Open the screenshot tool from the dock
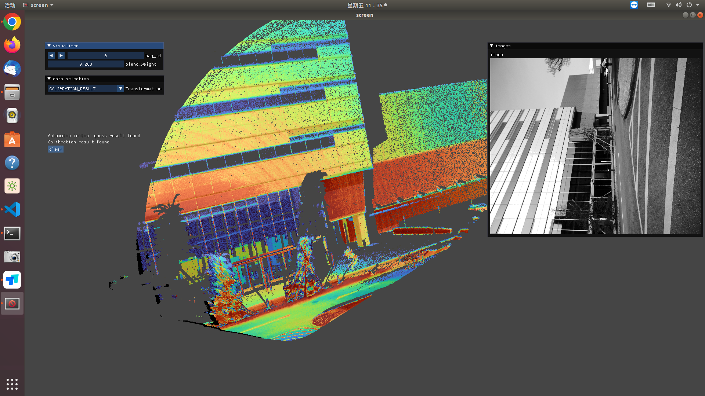 (12, 257)
